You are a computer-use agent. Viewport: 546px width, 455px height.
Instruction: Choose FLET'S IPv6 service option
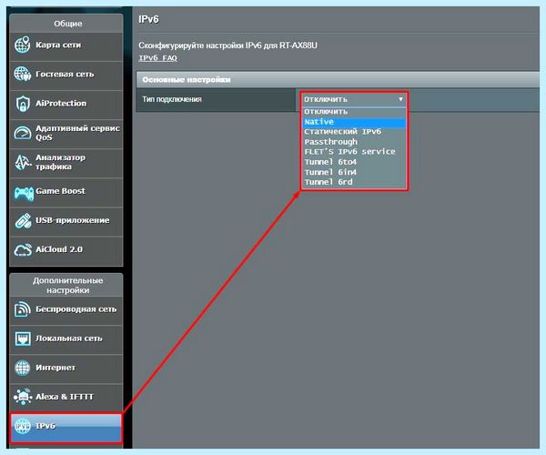pyautogui.click(x=354, y=152)
